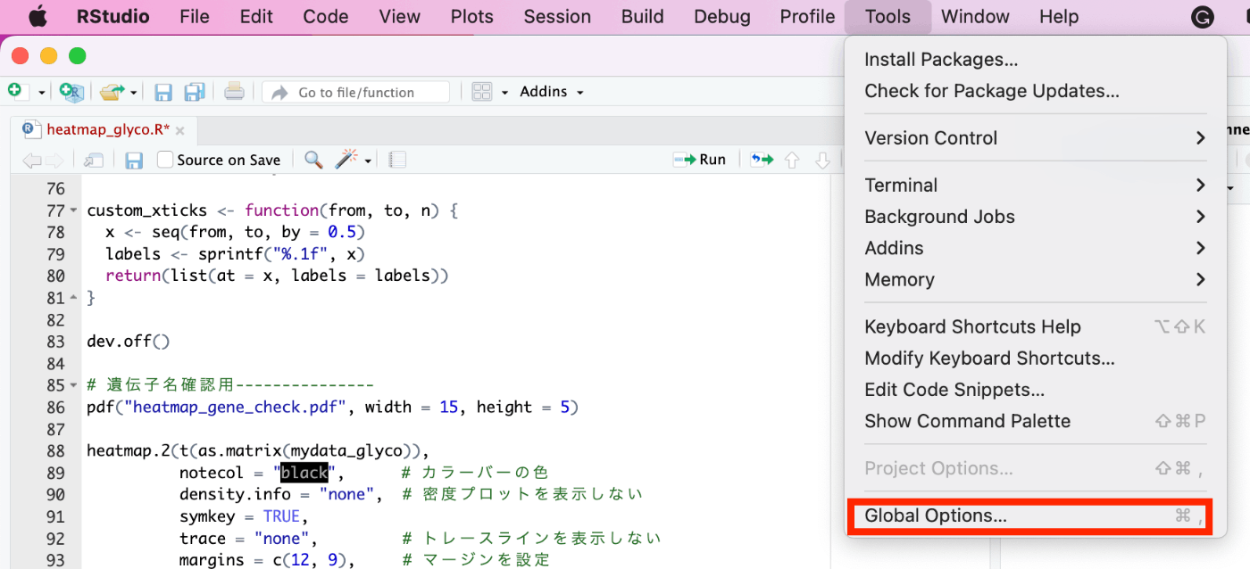This screenshot has height=569, width=1250.
Task: Click the highlighted word black in line 89
Action: coord(304,472)
